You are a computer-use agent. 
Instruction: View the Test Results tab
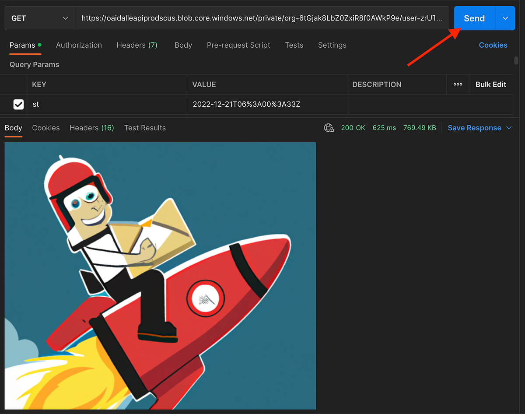pos(145,128)
